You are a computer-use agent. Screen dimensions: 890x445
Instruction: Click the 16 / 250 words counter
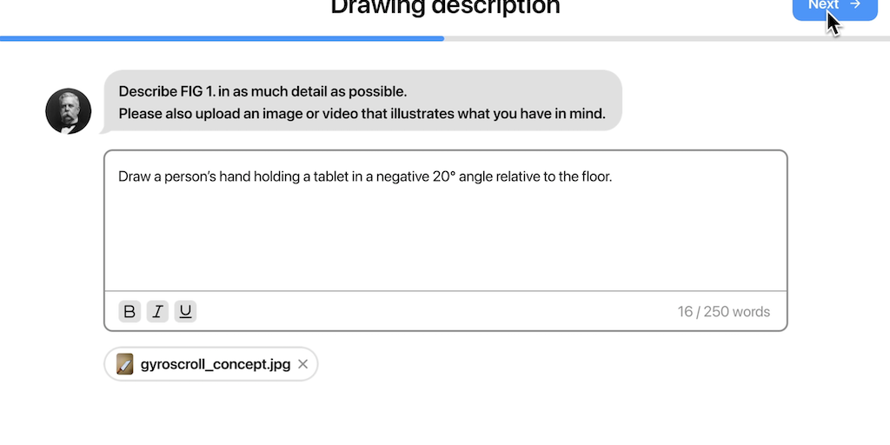pyautogui.click(x=723, y=312)
